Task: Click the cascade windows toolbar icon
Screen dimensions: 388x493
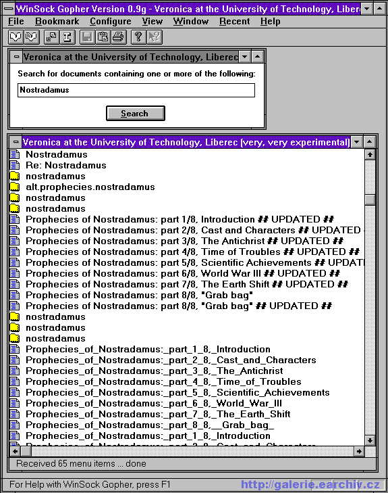Action: pyautogui.click(x=51, y=37)
